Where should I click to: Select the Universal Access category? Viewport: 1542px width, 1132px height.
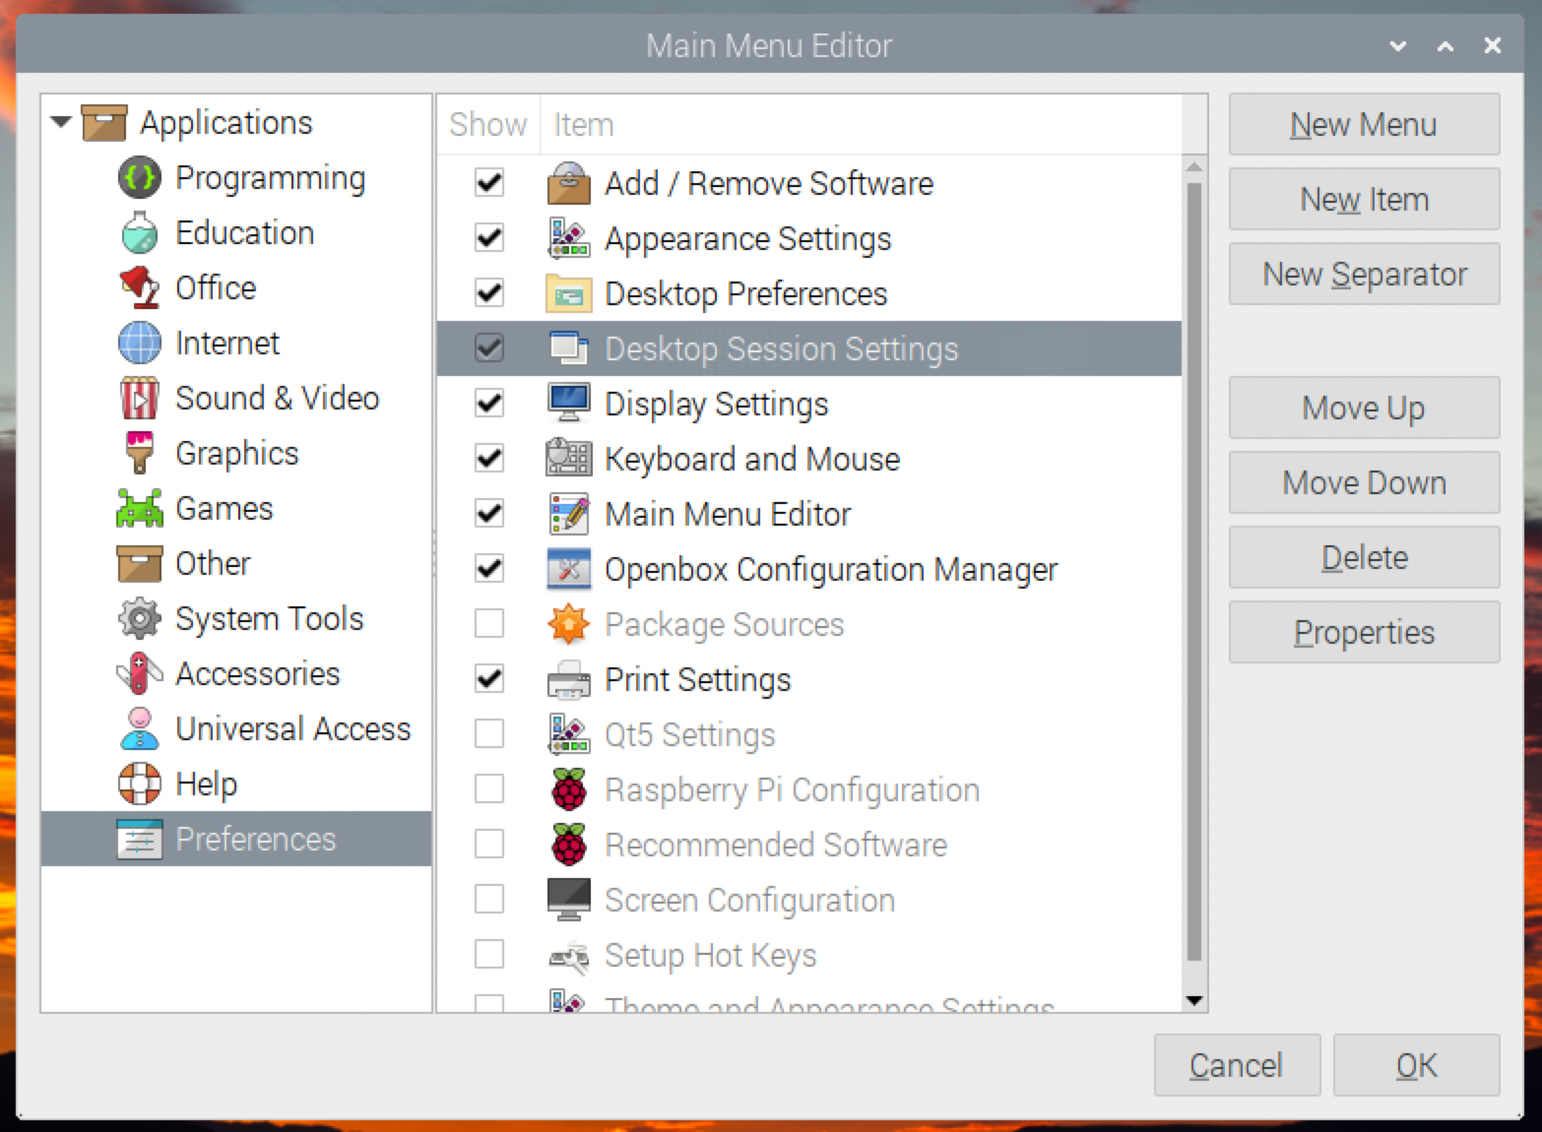pyautogui.click(x=292, y=728)
